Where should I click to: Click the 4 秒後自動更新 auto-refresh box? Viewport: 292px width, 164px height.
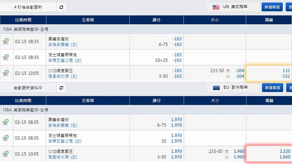28,7
